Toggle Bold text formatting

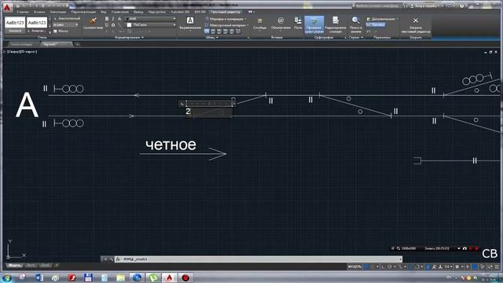pos(107,19)
